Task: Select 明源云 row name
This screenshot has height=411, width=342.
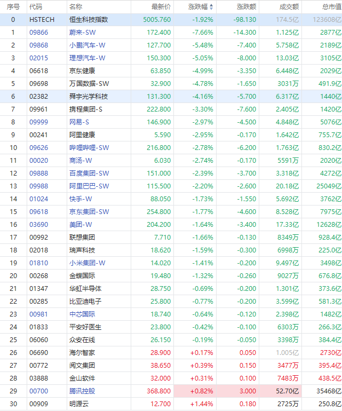Action: (x=79, y=404)
